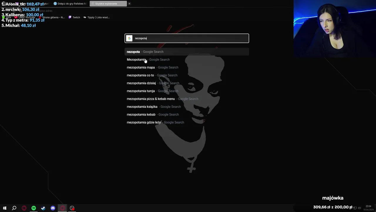
Task: Open the network icon in system tray
Action: (355, 208)
